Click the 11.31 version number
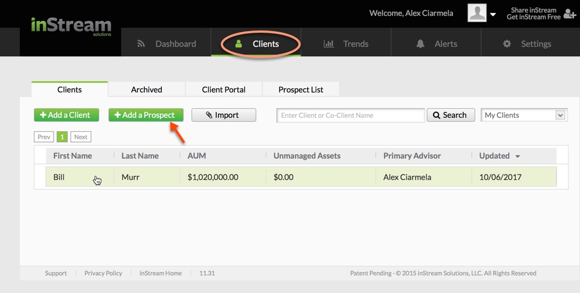580x293 pixels. pyautogui.click(x=207, y=273)
